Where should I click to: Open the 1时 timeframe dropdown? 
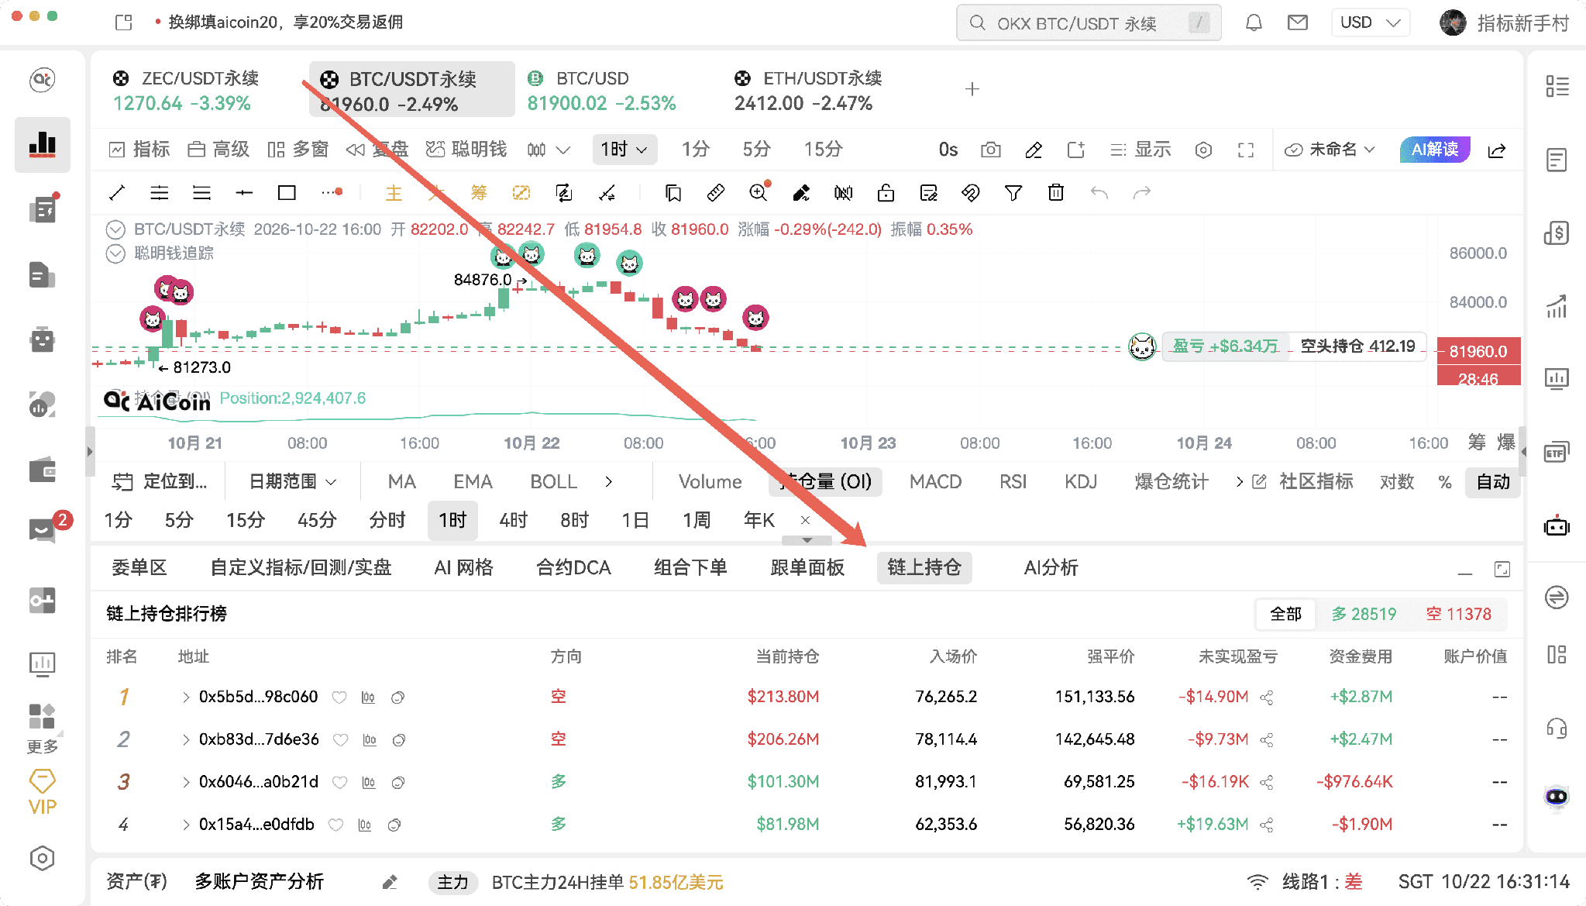pyautogui.click(x=624, y=150)
